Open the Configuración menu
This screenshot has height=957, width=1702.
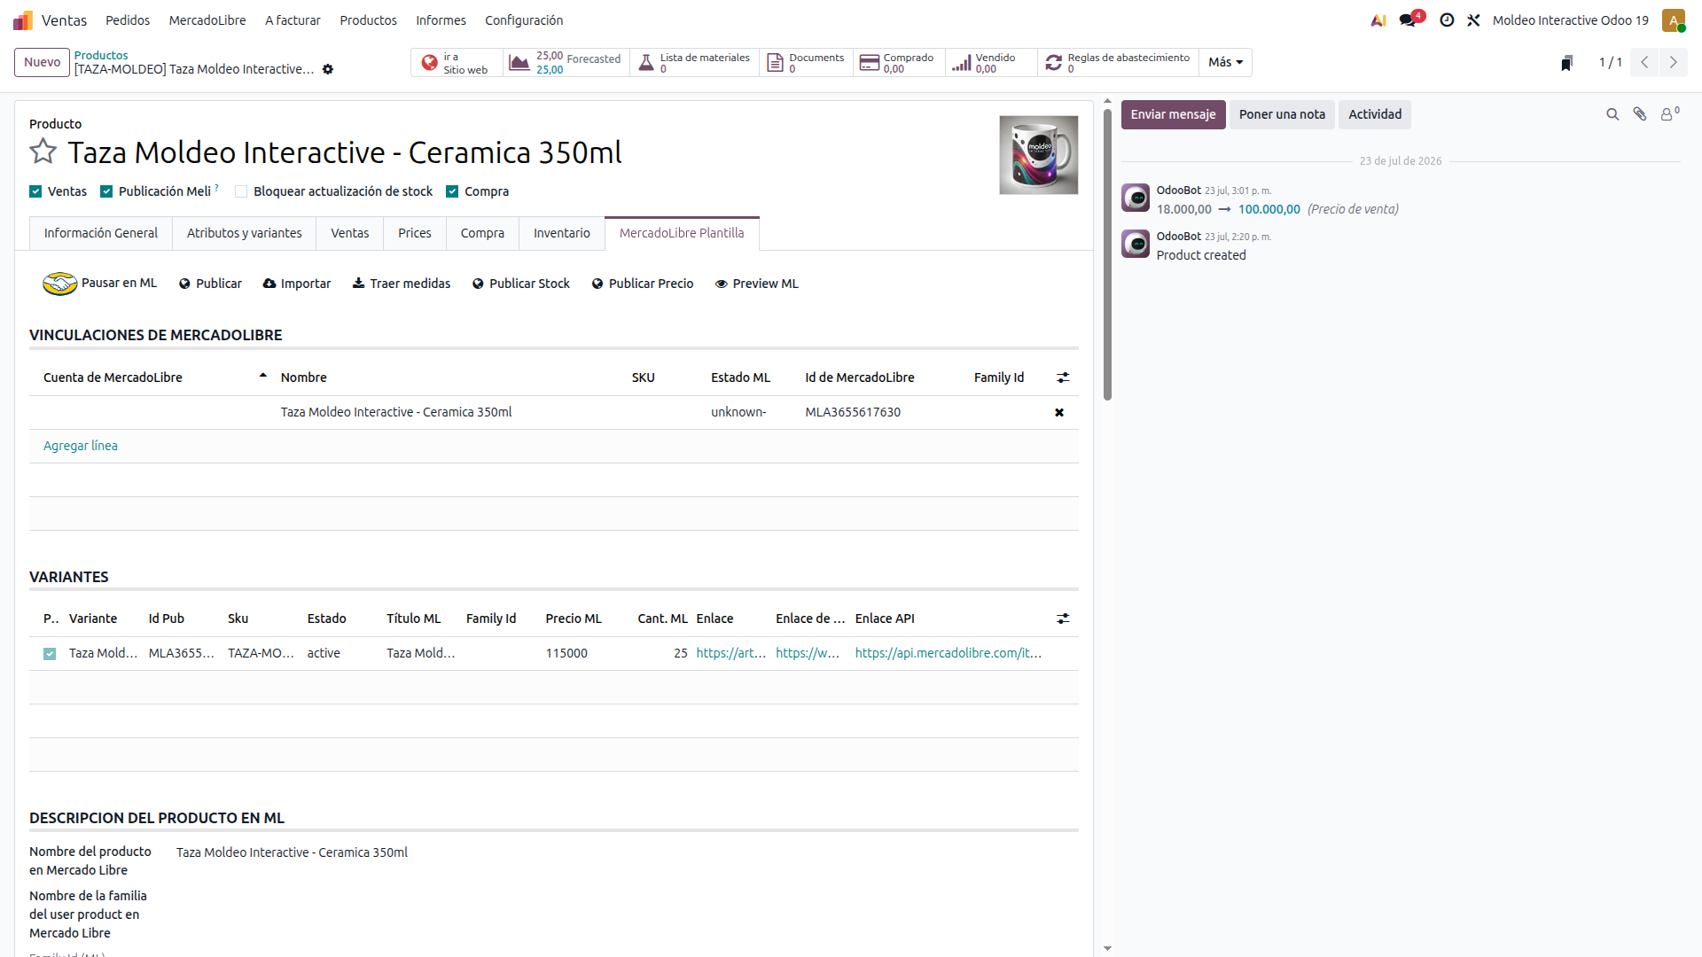524,19
